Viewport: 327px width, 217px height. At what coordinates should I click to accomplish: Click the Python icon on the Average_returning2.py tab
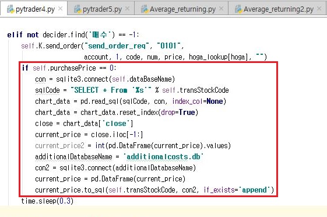(x=238, y=9)
